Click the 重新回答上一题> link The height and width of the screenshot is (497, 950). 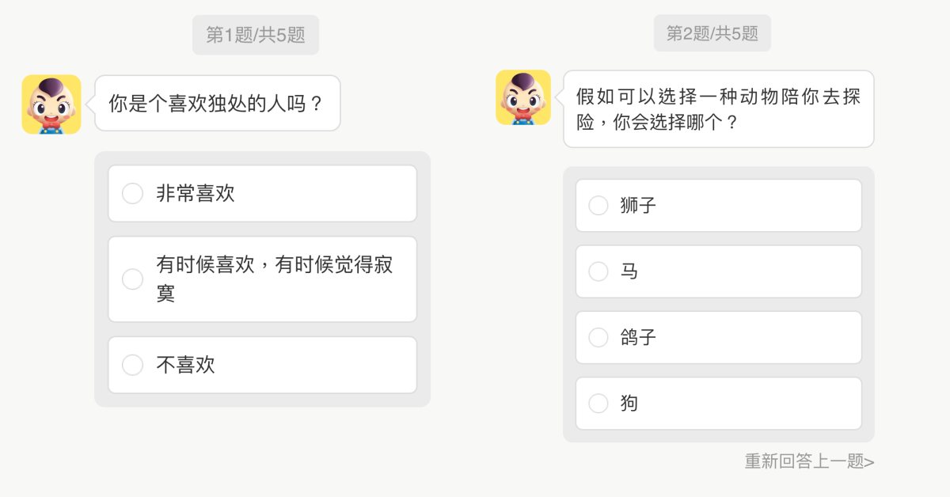point(809,461)
